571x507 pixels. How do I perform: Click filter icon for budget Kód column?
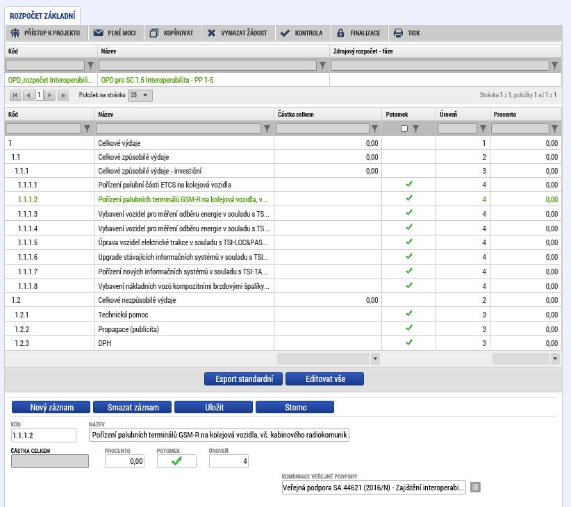pyautogui.click(x=87, y=128)
